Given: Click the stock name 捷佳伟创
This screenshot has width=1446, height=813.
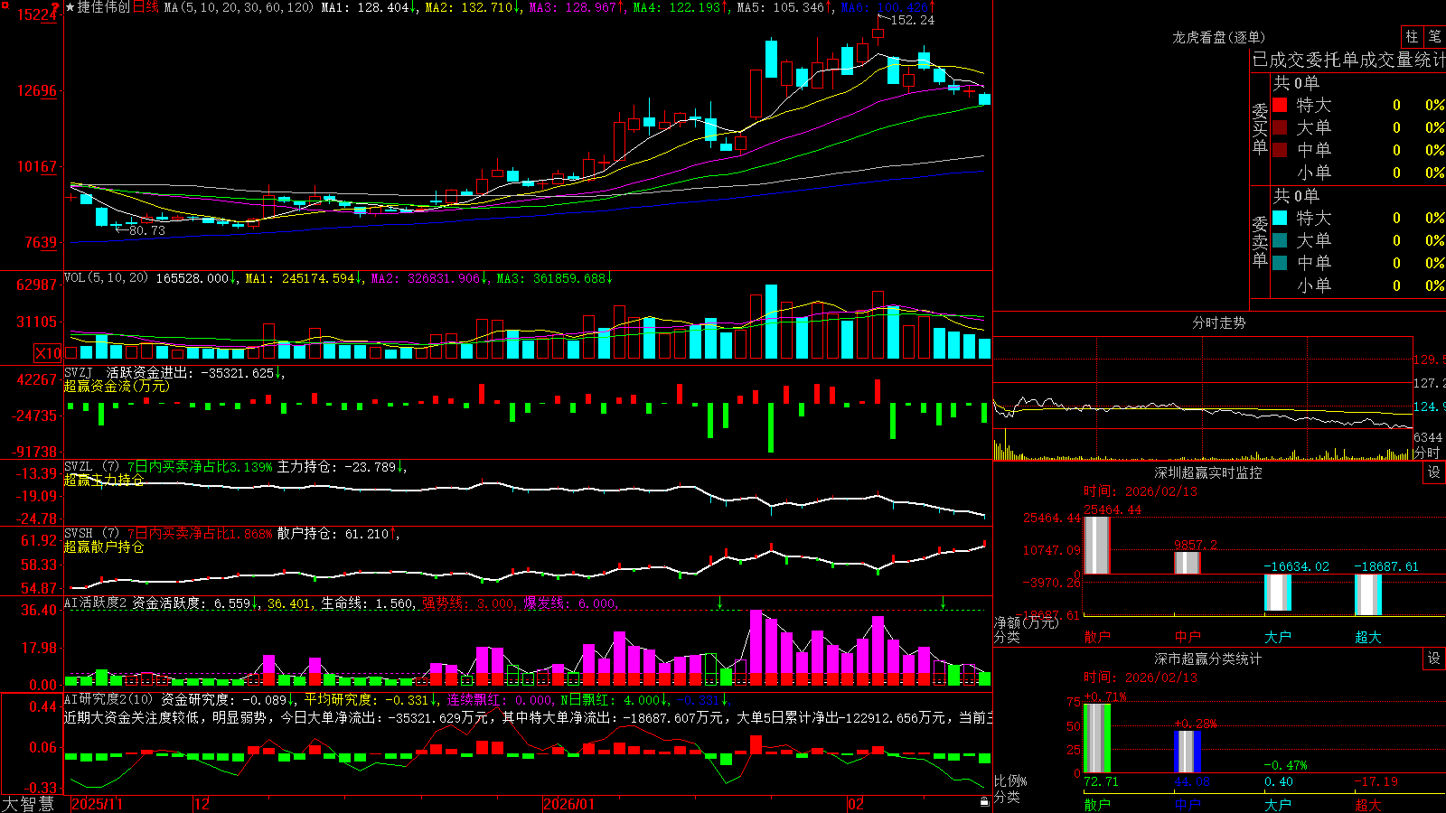Looking at the screenshot, I should (x=104, y=7).
